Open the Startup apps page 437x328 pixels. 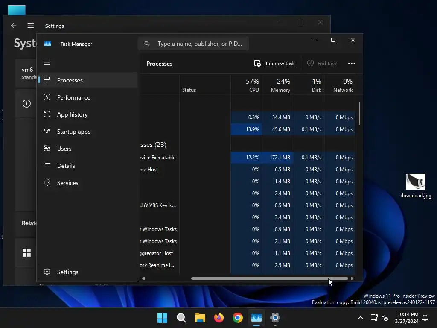[88, 132]
